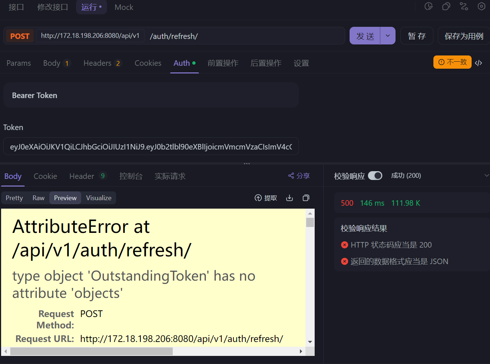Image resolution: width=490 pixels, height=364 pixels.
Task: Click the copy-stack icon in top bar
Action: 446,6
